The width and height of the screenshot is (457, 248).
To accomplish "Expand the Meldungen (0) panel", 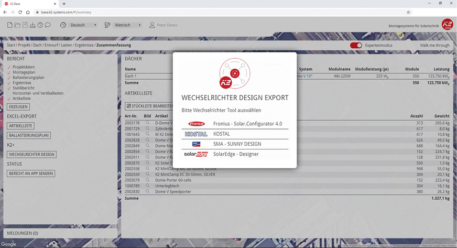I will click(x=21, y=233).
